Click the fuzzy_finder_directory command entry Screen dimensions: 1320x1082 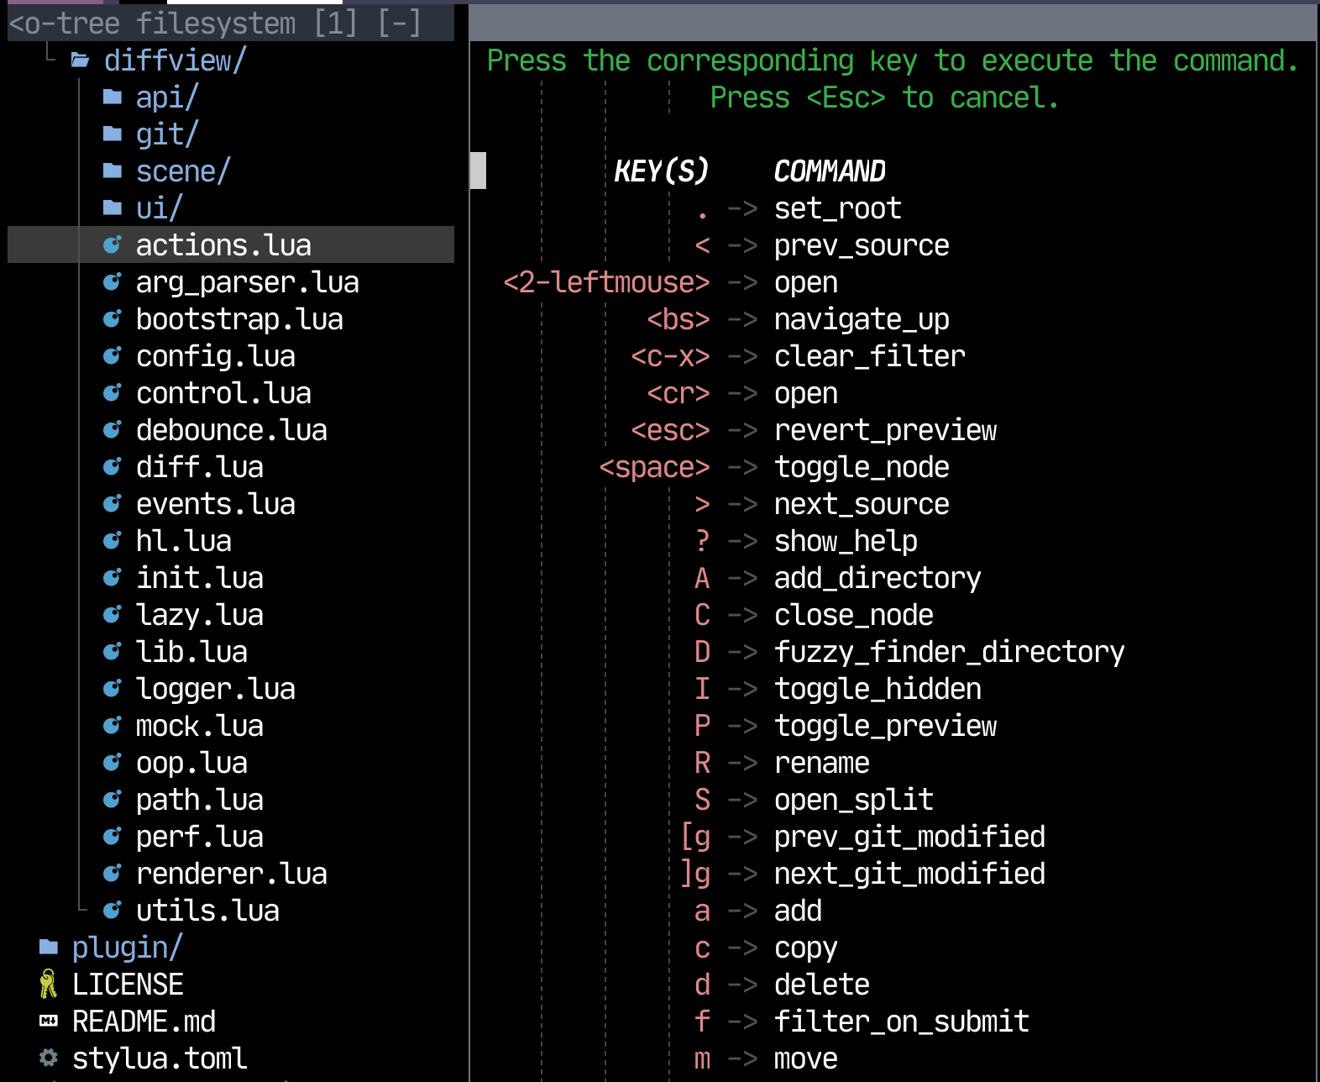pos(950,652)
